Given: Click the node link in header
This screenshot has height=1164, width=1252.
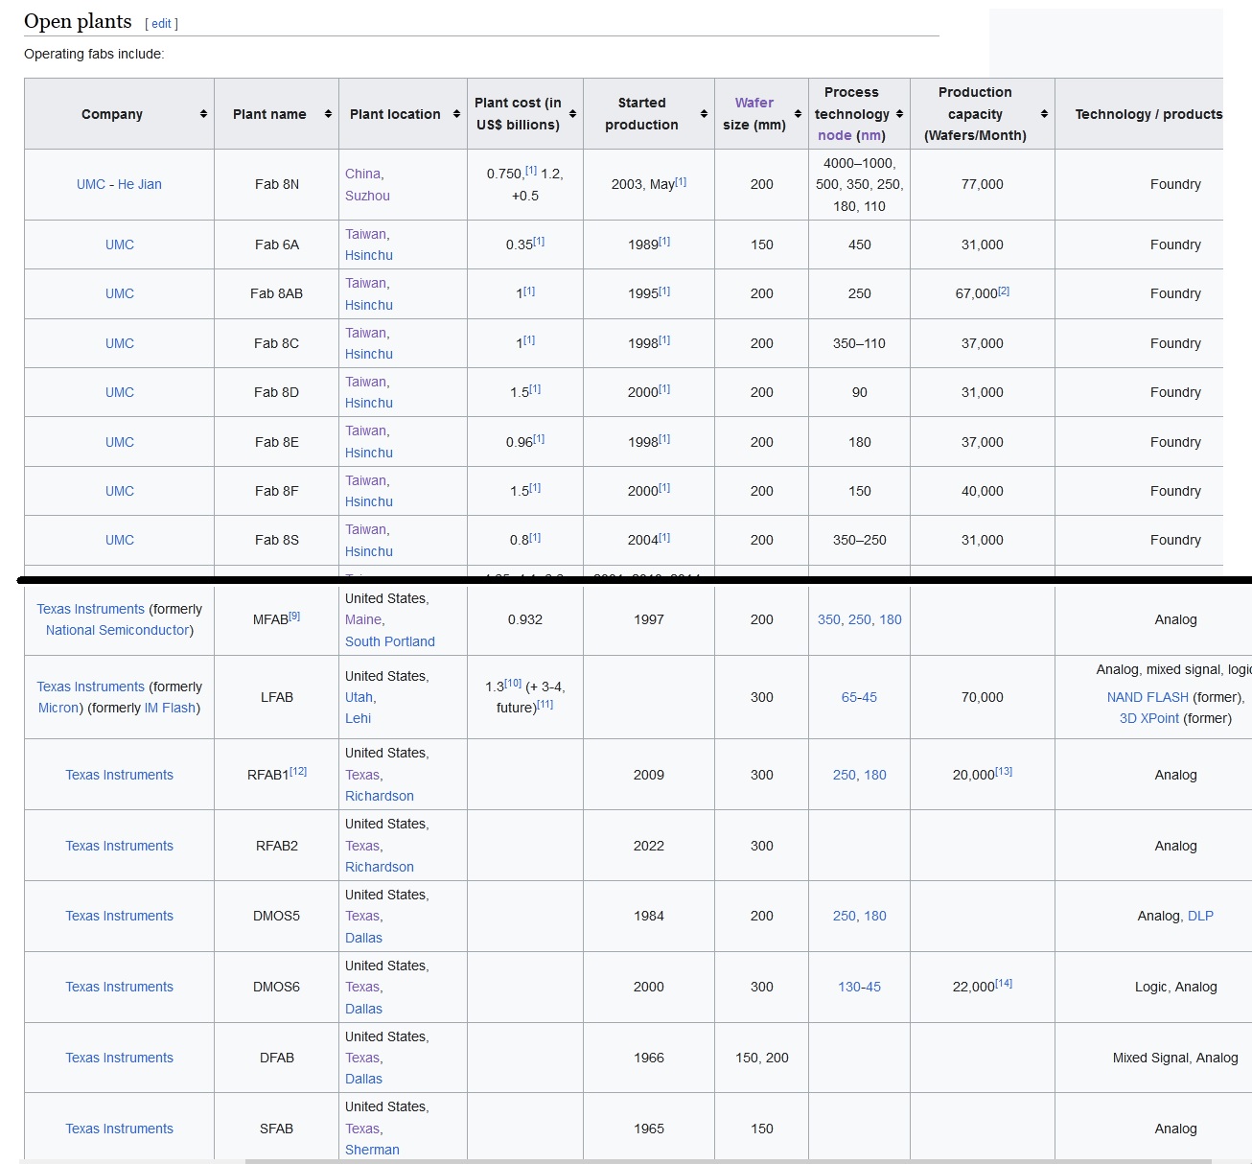Looking at the screenshot, I should [834, 135].
